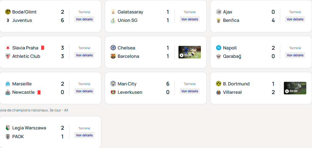Click the Barcelona crest icon
Viewport: 312px width, 148px height.
tap(113, 56)
